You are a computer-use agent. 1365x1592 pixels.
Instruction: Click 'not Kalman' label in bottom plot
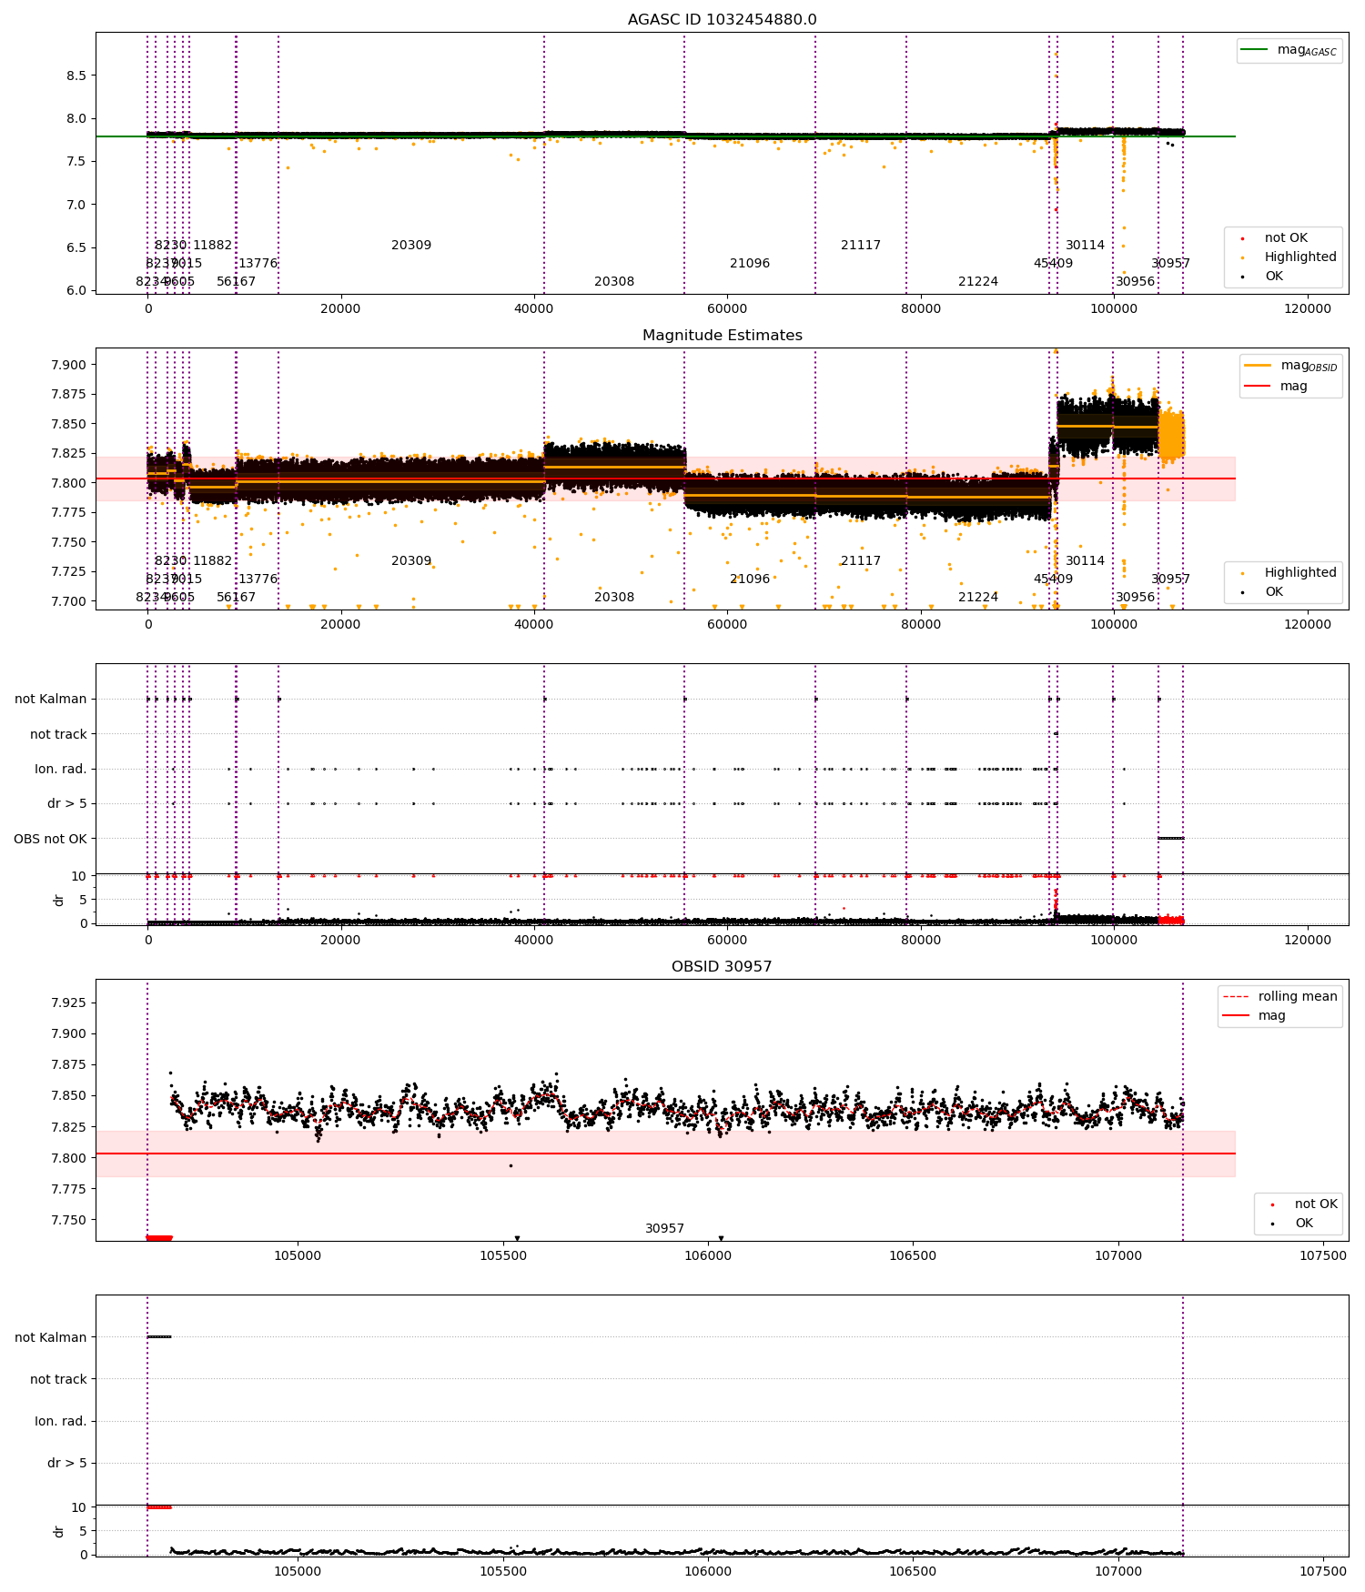click(51, 1338)
